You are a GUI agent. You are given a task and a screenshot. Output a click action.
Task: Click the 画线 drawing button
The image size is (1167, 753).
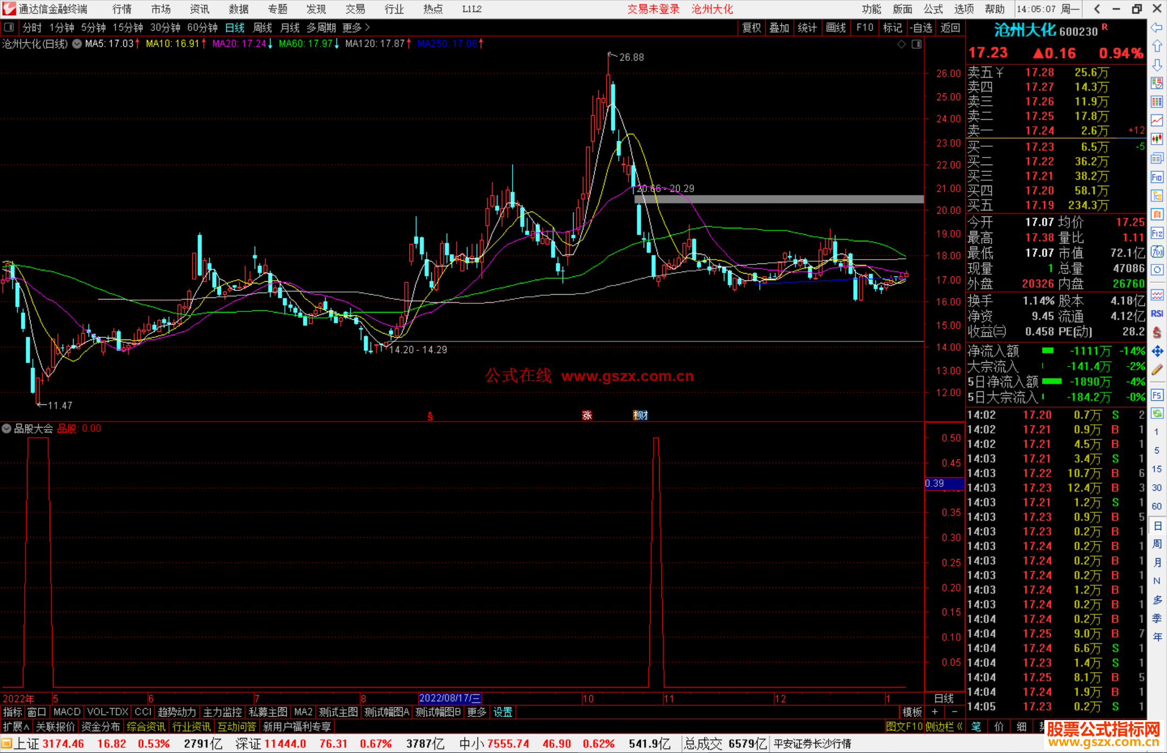(x=835, y=28)
